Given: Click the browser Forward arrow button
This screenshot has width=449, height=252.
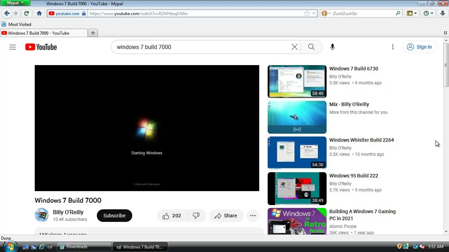Looking at the screenshot, I should (x=15, y=13).
